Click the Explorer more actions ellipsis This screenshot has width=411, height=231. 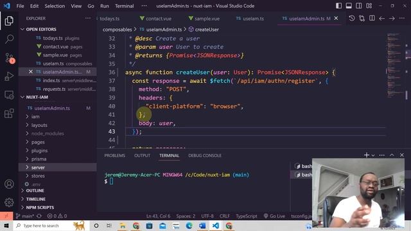click(88, 18)
